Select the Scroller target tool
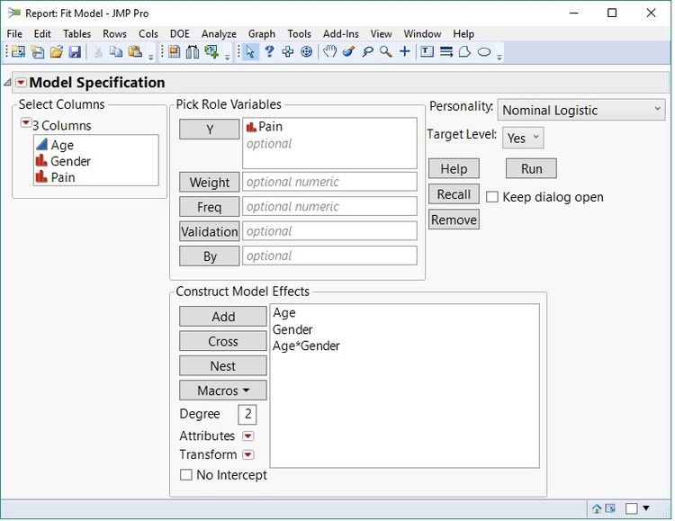Screen dimensions: 675x521 307,52
